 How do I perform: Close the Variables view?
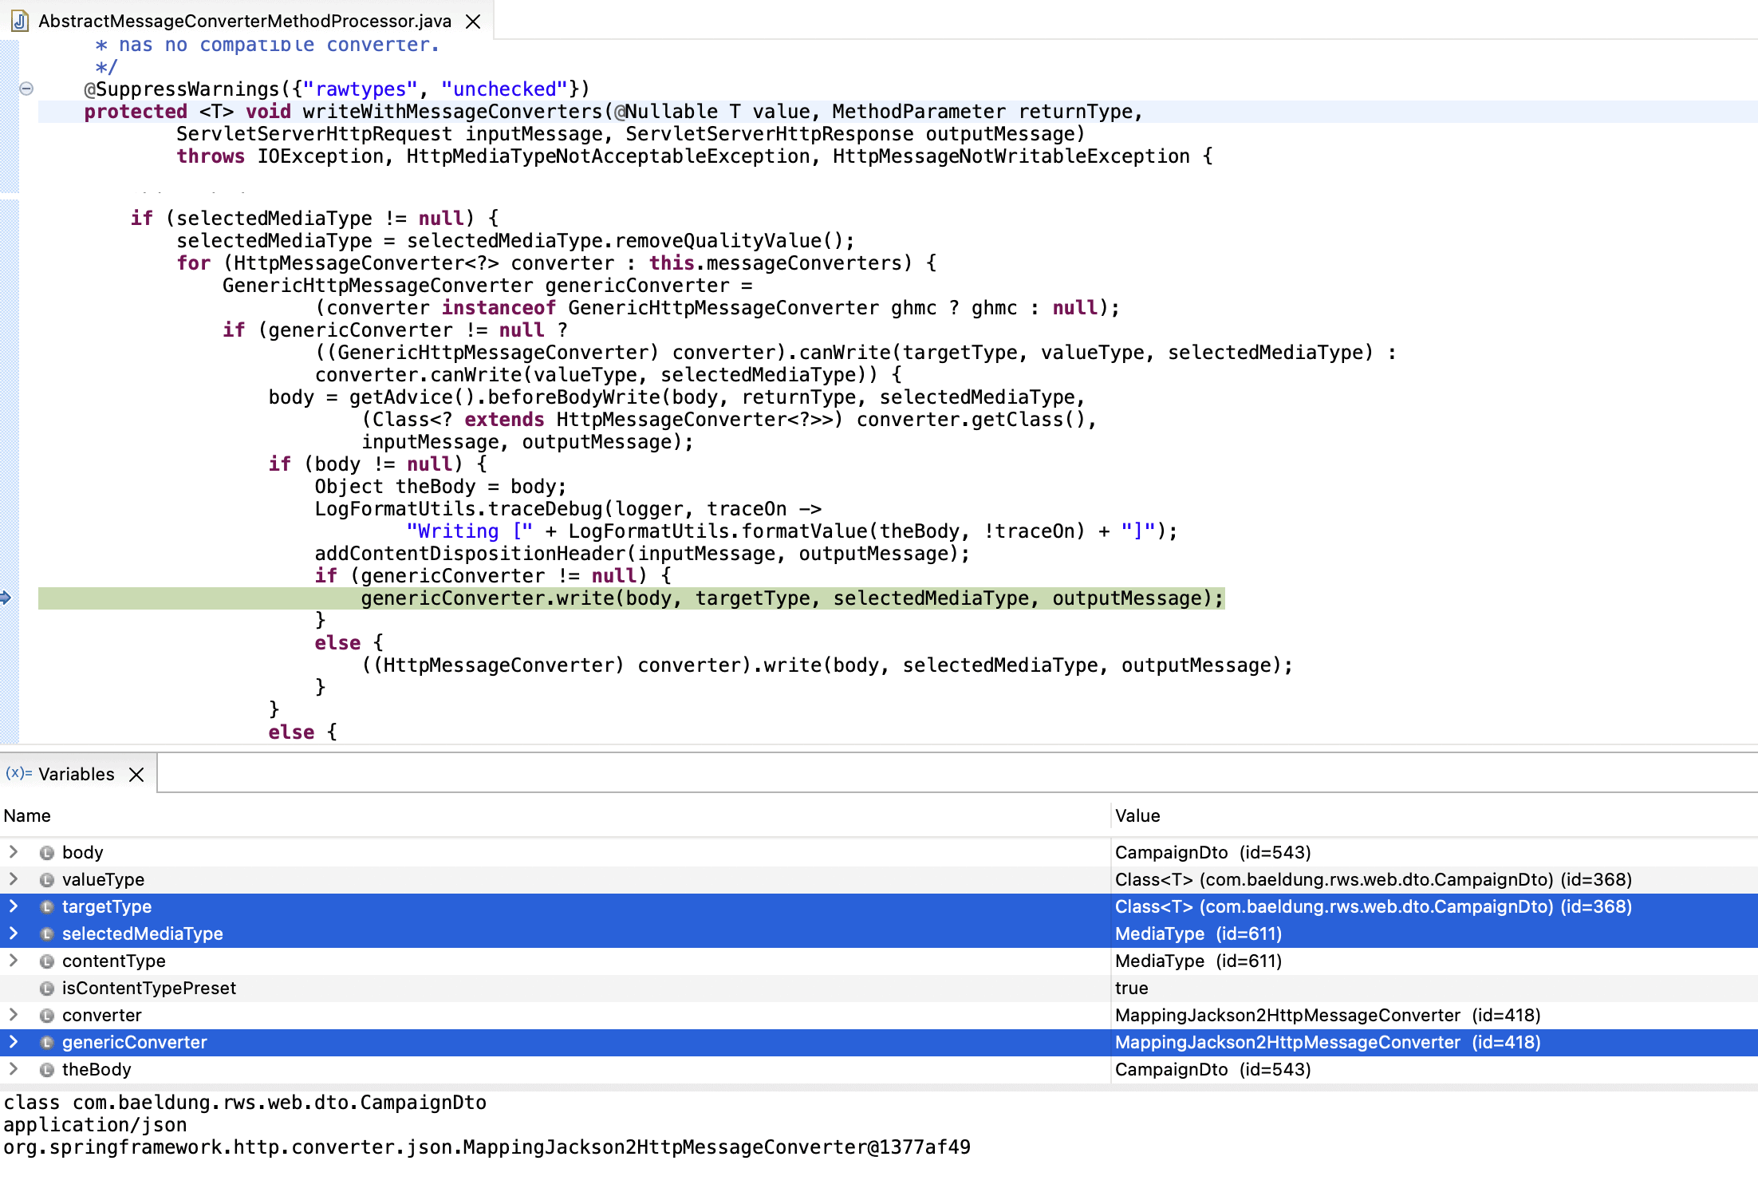[x=136, y=775]
